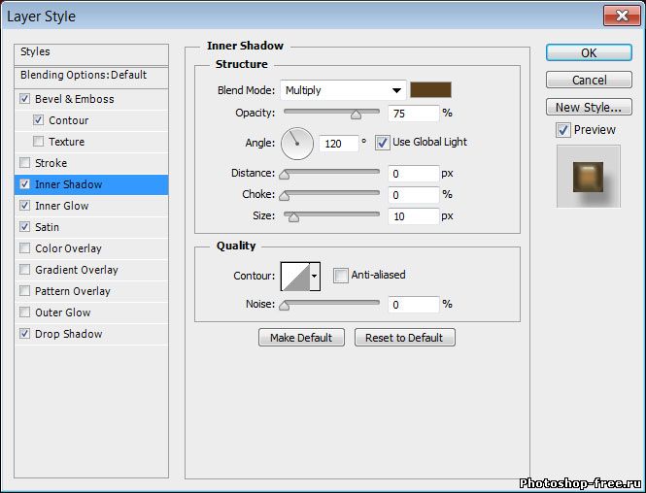Open the shadow color swatch picker

click(x=430, y=90)
